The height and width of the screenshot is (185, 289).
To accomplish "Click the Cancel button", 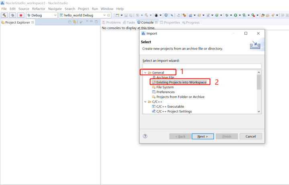I will [x=250, y=136].
